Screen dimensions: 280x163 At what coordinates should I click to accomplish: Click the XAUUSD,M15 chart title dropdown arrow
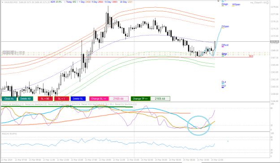(3, 2)
